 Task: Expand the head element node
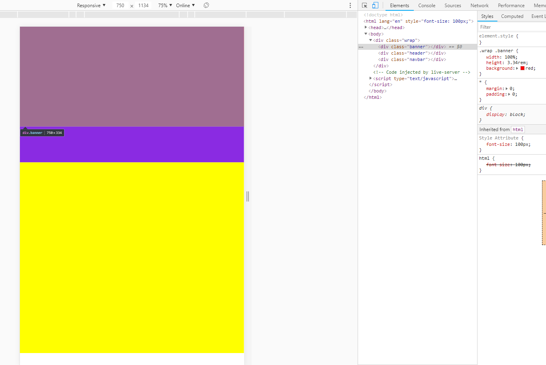pos(366,27)
